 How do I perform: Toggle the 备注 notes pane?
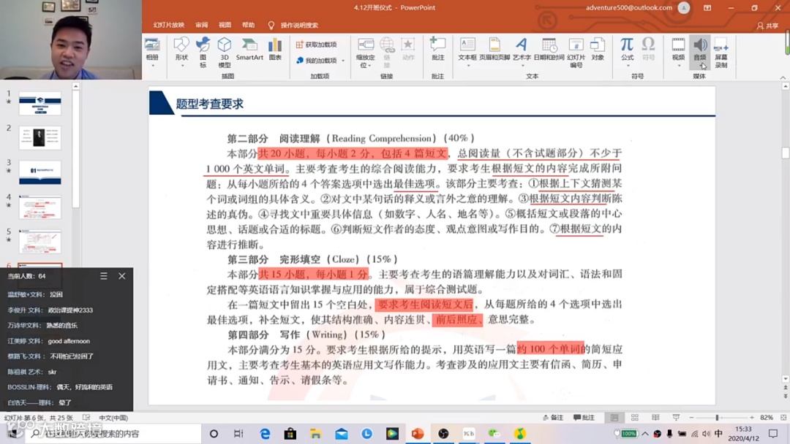pos(552,418)
